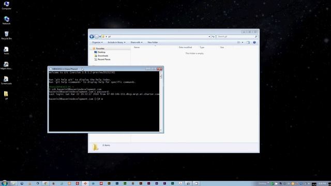Click inside the terminal at the prompt line
This screenshot has width=331, height=186.
tap(76, 99)
